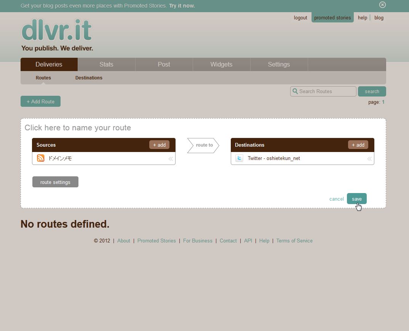Open the Settings tab
Image resolution: width=409 pixels, height=331 pixels.
[x=279, y=64]
